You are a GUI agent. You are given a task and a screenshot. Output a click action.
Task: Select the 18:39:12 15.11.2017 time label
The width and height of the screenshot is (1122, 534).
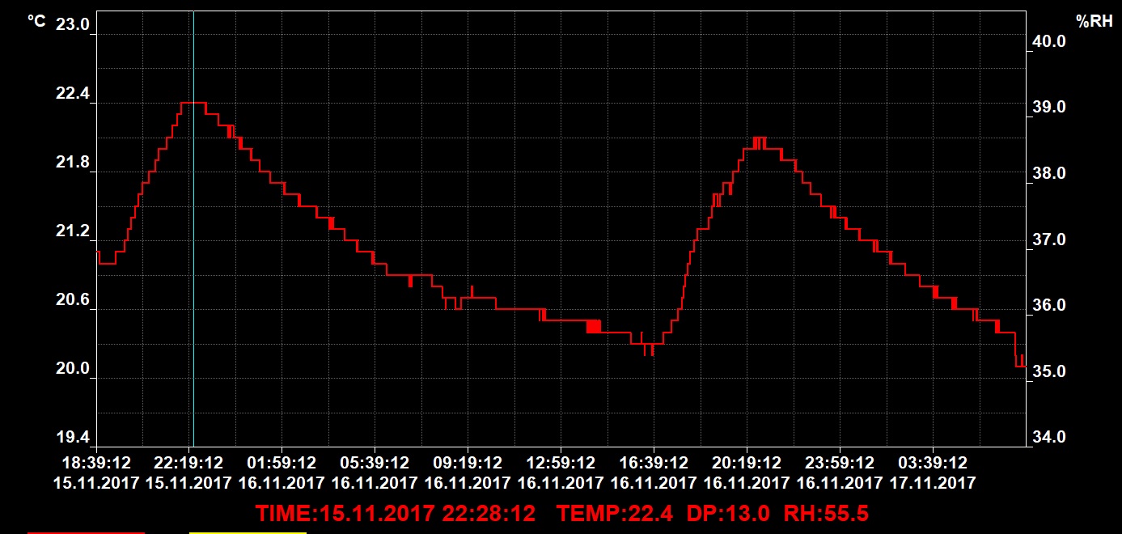pyautogui.click(x=96, y=473)
